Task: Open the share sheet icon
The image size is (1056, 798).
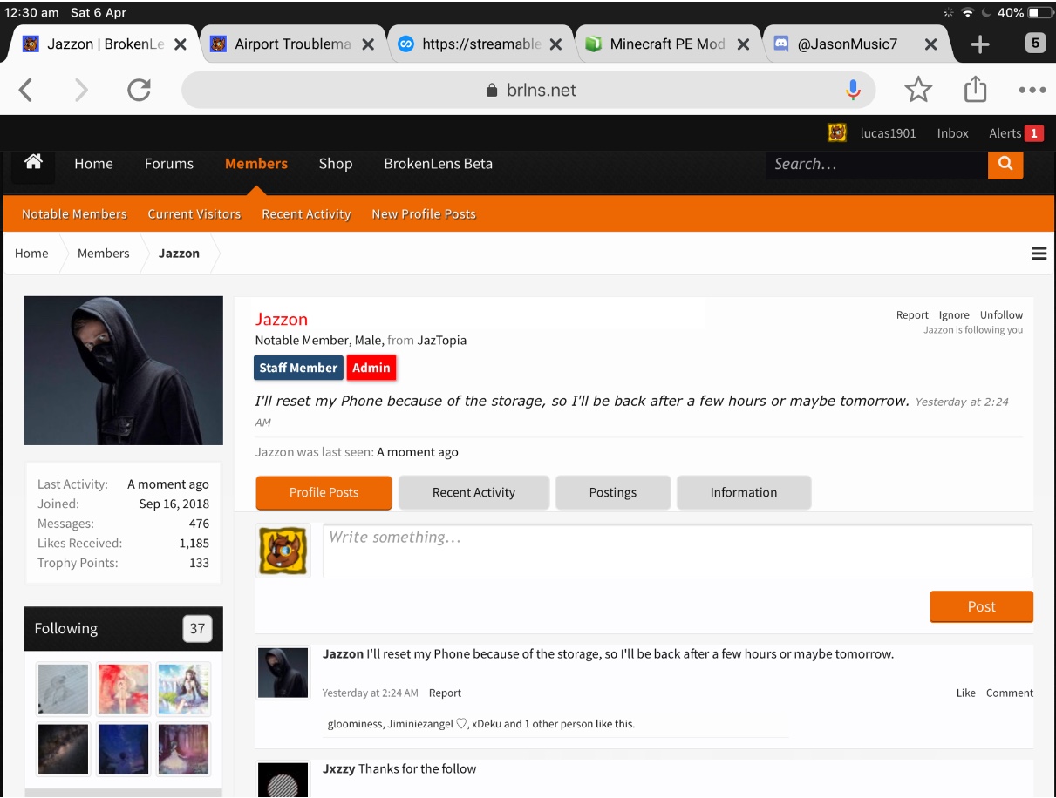Action: click(x=975, y=89)
